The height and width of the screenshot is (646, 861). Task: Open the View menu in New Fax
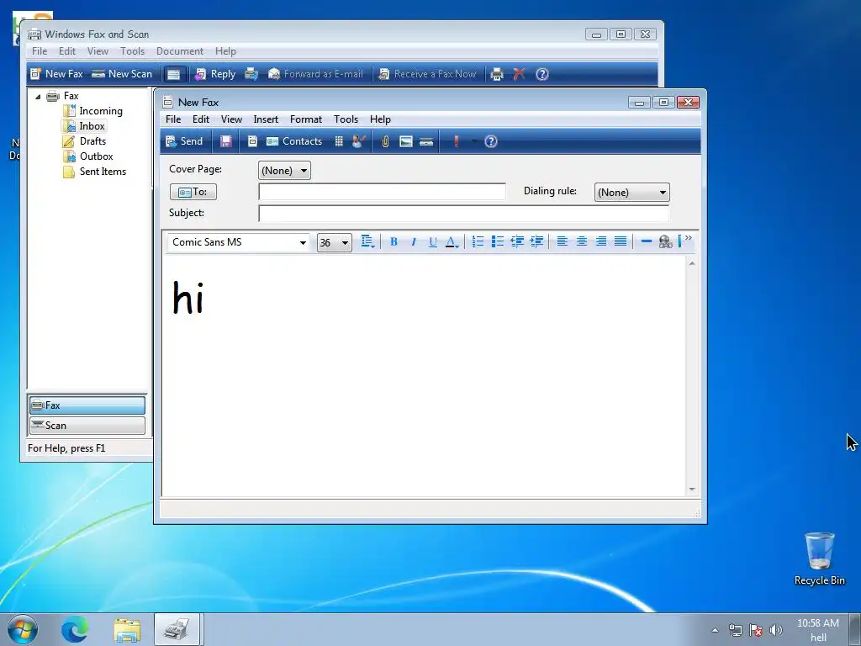[x=231, y=119]
